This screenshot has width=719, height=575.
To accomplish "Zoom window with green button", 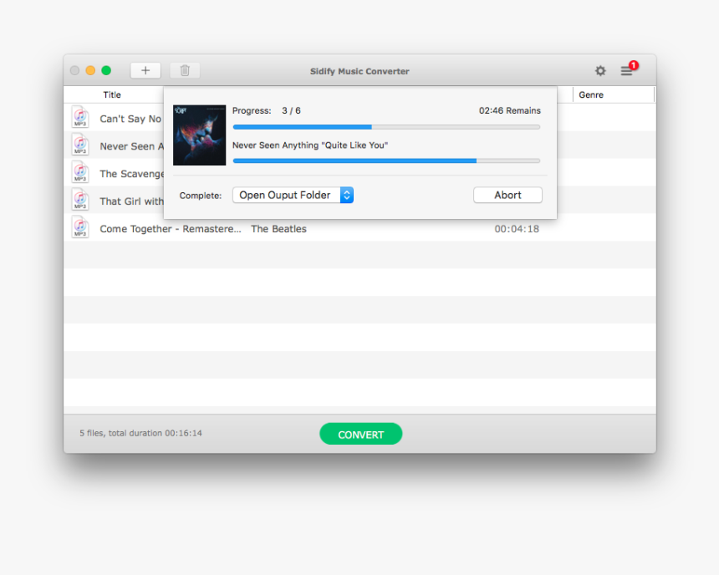I will [x=106, y=70].
